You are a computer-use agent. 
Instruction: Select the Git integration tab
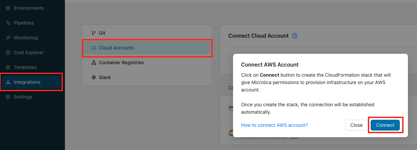147,33
